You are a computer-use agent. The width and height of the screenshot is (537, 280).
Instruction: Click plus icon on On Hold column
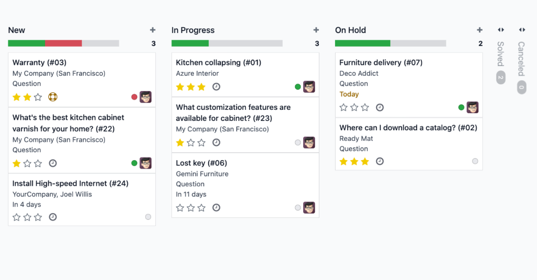point(479,30)
